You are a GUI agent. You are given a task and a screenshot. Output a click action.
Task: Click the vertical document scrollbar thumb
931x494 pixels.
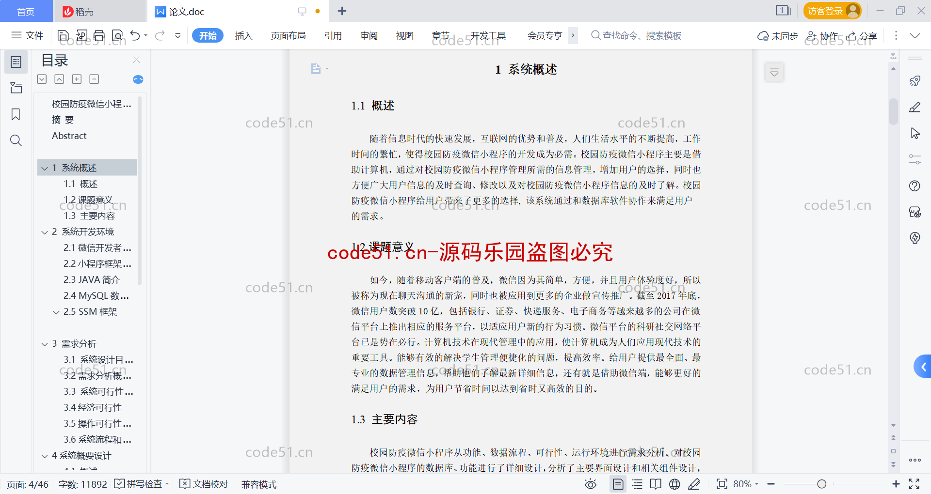[x=893, y=111]
